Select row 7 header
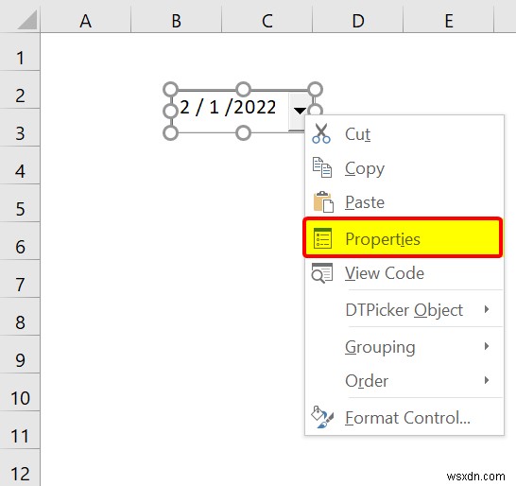 [x=20, y=284]
